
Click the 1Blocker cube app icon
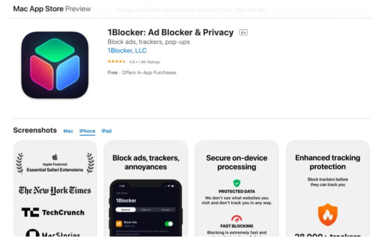[55, 65]
